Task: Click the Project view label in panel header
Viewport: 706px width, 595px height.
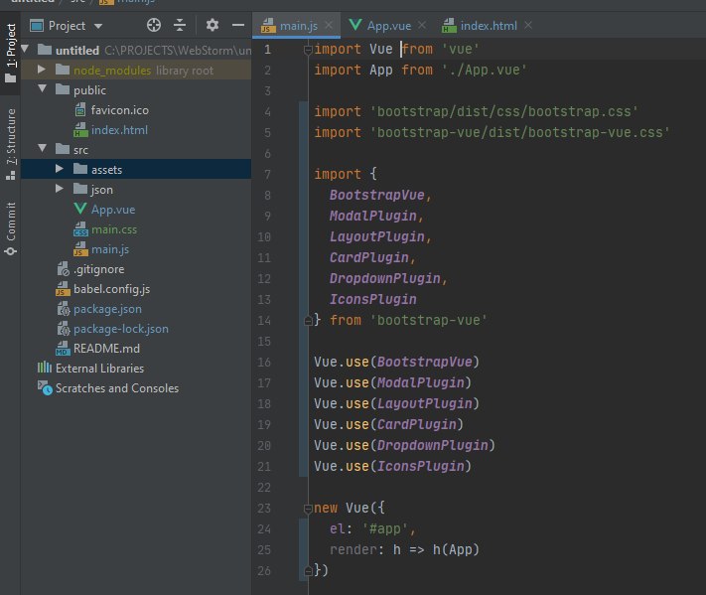Action: click(x=67, y=26)
